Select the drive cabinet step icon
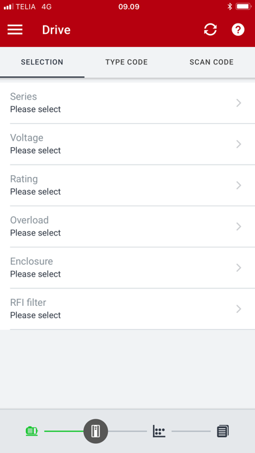Screen dimensions: 255x453 pos(96,431)
